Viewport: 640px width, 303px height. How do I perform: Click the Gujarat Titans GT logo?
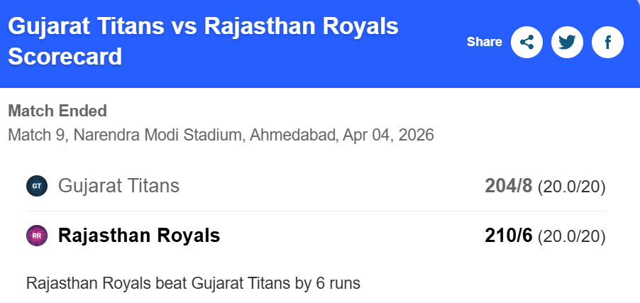(x=37, y=187)
